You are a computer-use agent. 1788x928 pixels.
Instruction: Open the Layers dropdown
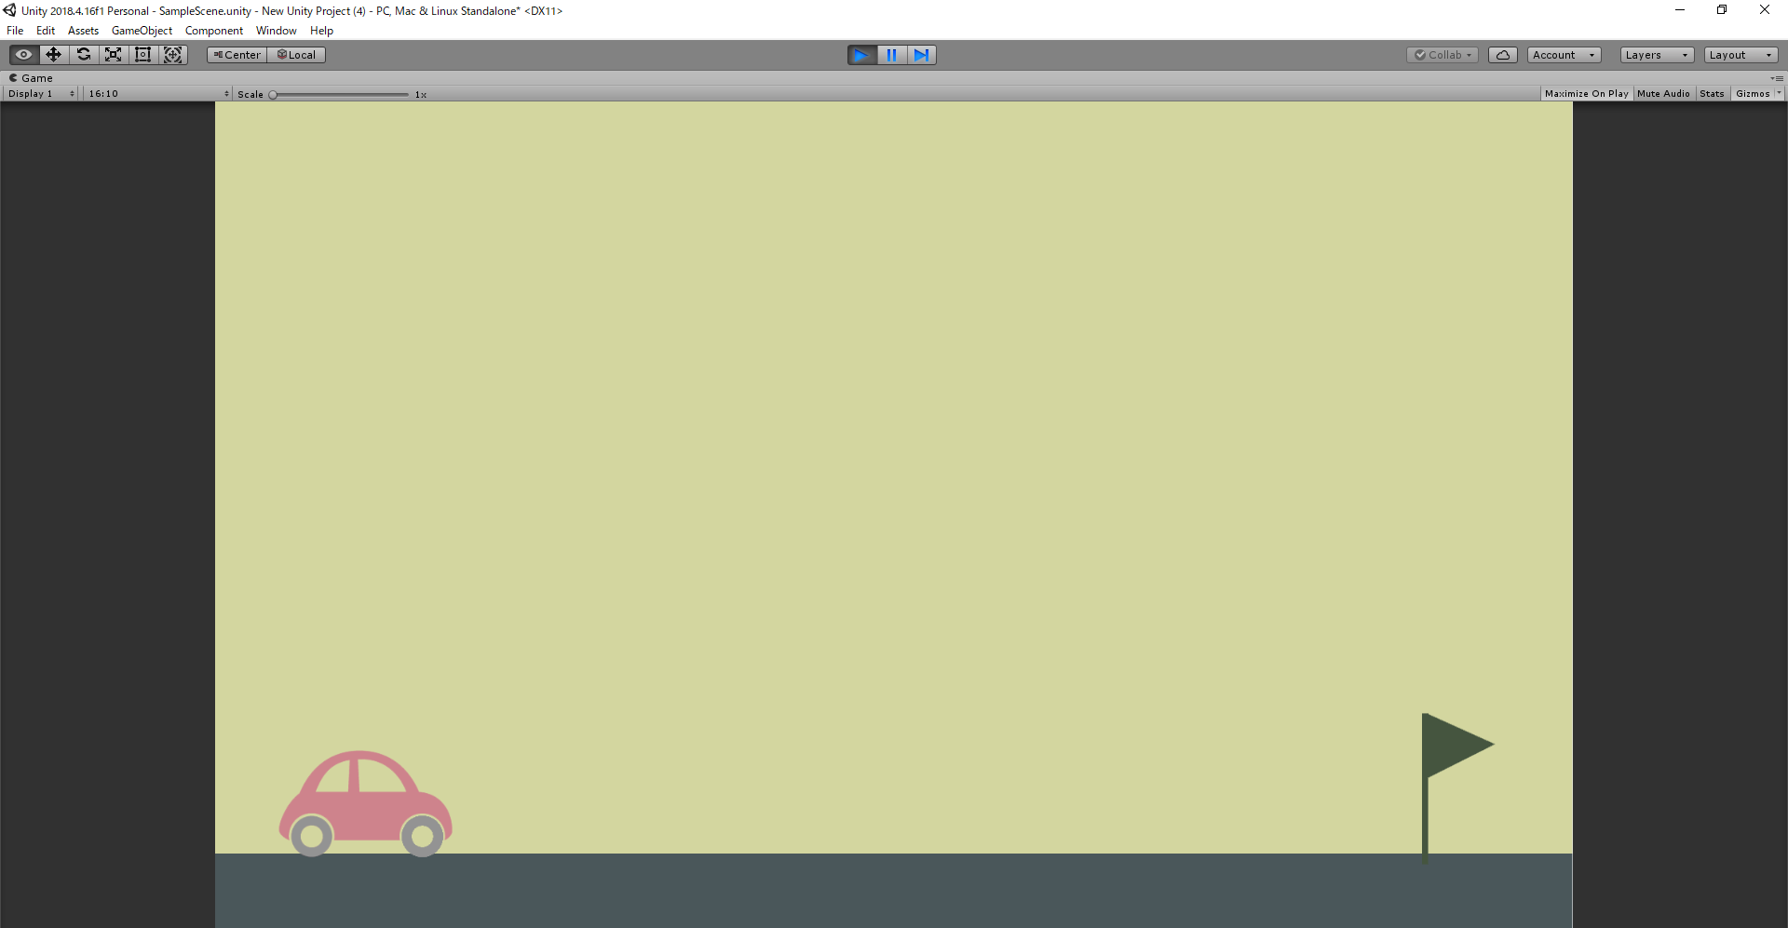point(1656,55)
